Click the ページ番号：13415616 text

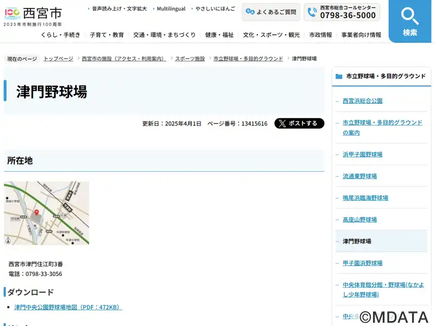(x=237, y=124)
